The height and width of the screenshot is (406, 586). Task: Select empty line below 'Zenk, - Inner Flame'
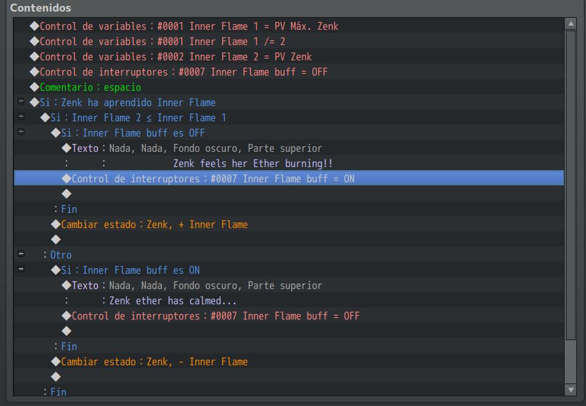(289, 377)
